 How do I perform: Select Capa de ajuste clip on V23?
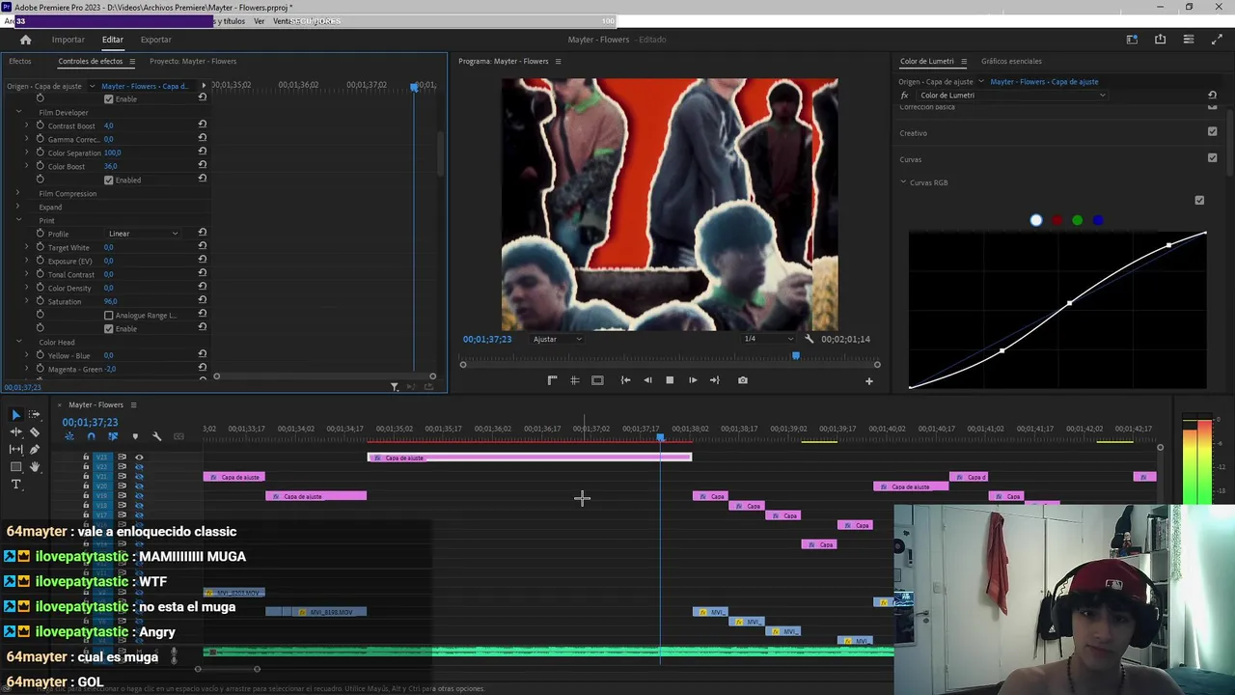(530, 458)
